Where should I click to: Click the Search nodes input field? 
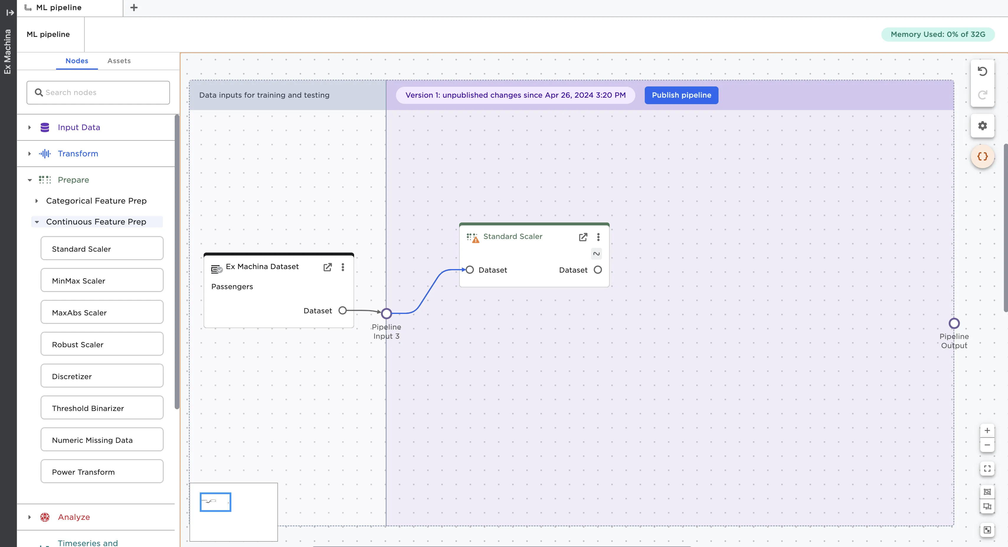click(x=98, y=92)
